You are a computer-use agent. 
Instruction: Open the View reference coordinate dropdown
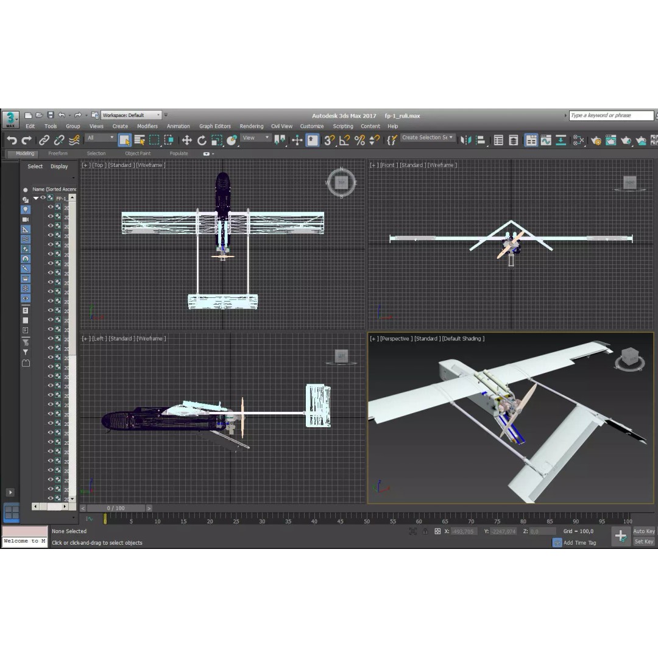(255, 138)
